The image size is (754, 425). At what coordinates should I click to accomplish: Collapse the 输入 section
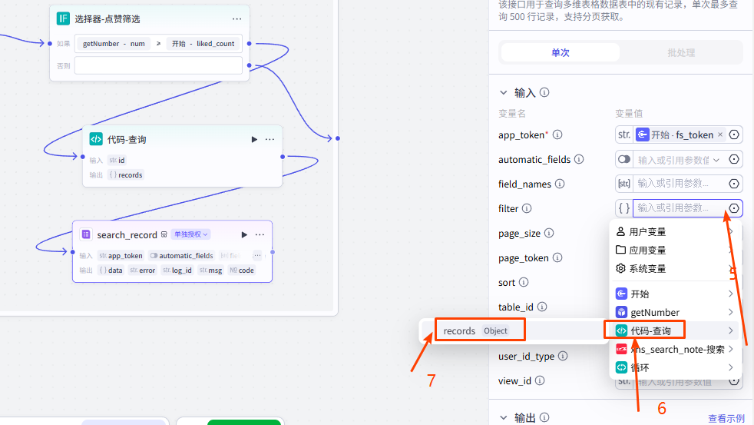[x=504, y=92]
